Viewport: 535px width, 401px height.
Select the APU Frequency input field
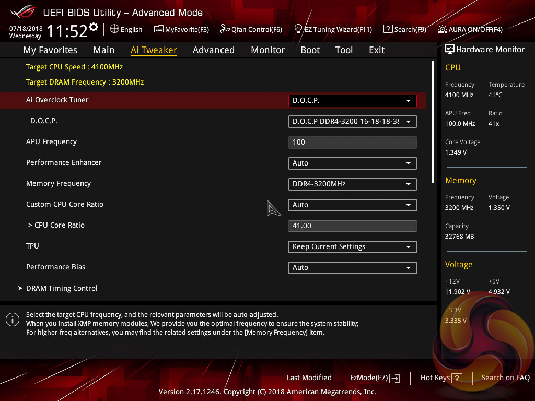pos(353,143)
